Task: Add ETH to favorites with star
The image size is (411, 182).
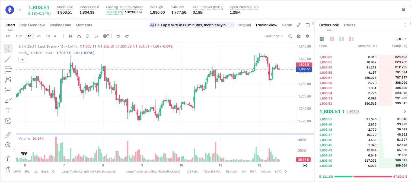Action: [20, 10]
